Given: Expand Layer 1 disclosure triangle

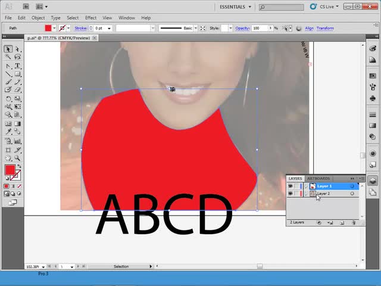Looking at the screenshot, I should tap(306, 186).
